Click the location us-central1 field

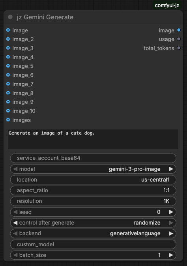[93, 180]
